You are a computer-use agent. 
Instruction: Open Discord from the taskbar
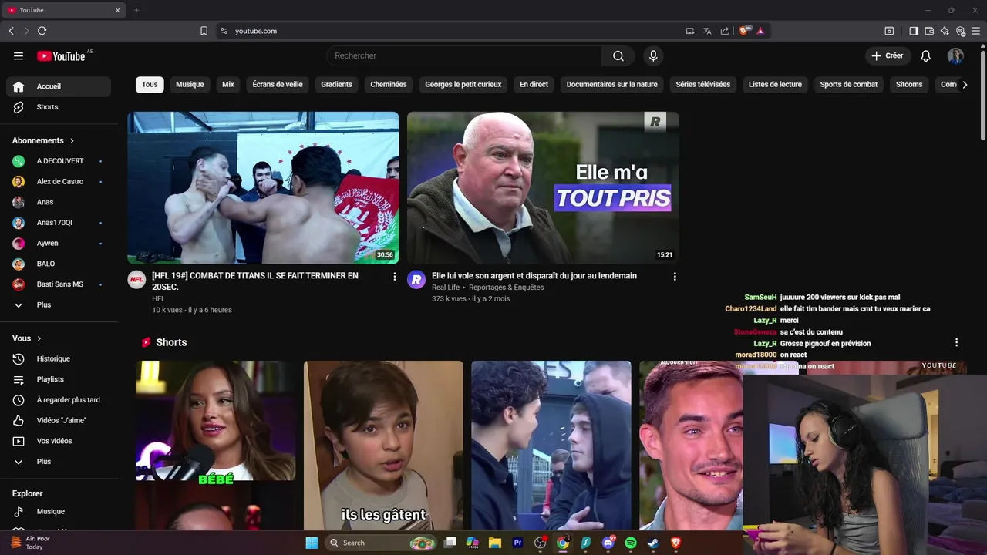[608, 543]
